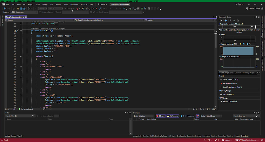Open the Debug menu
This screenshot has width=265, height=142.
[x=44, y=4]
